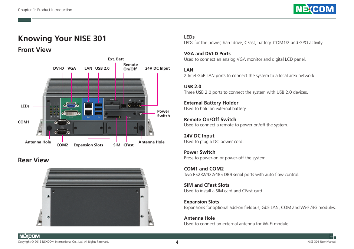The width and height of the screenshot is (354, 249).
Task: Click the 'External Battery Holder' heading
Action: pos(211,103)
